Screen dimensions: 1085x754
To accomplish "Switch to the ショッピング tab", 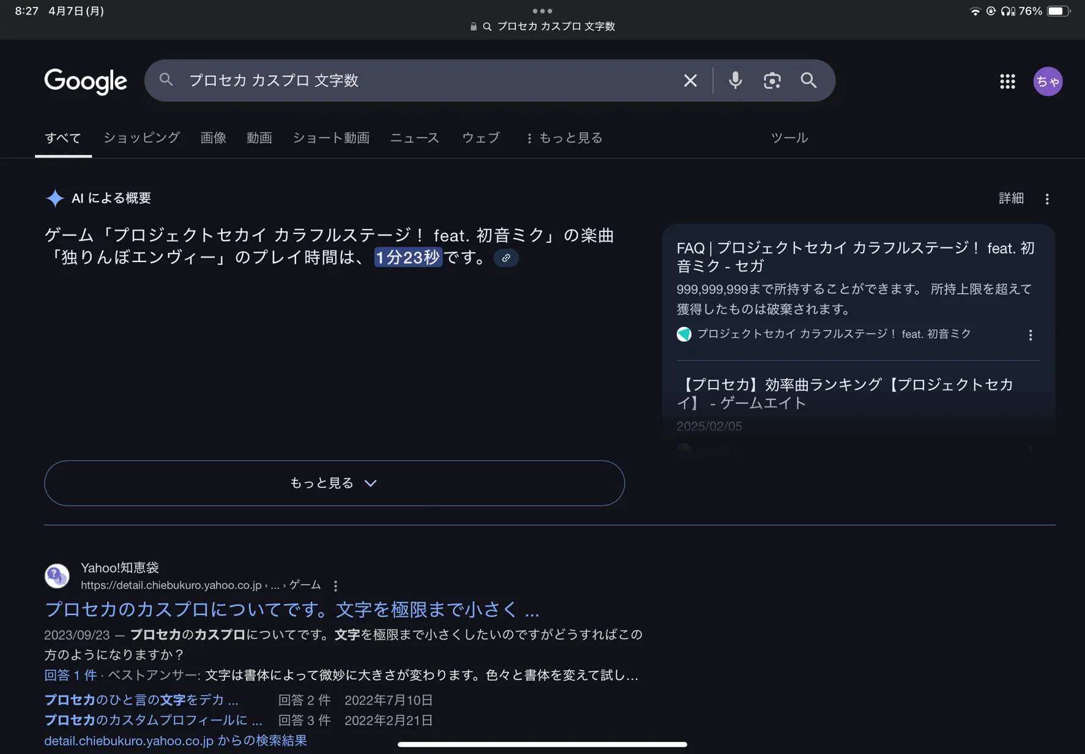I will (141, 138).
